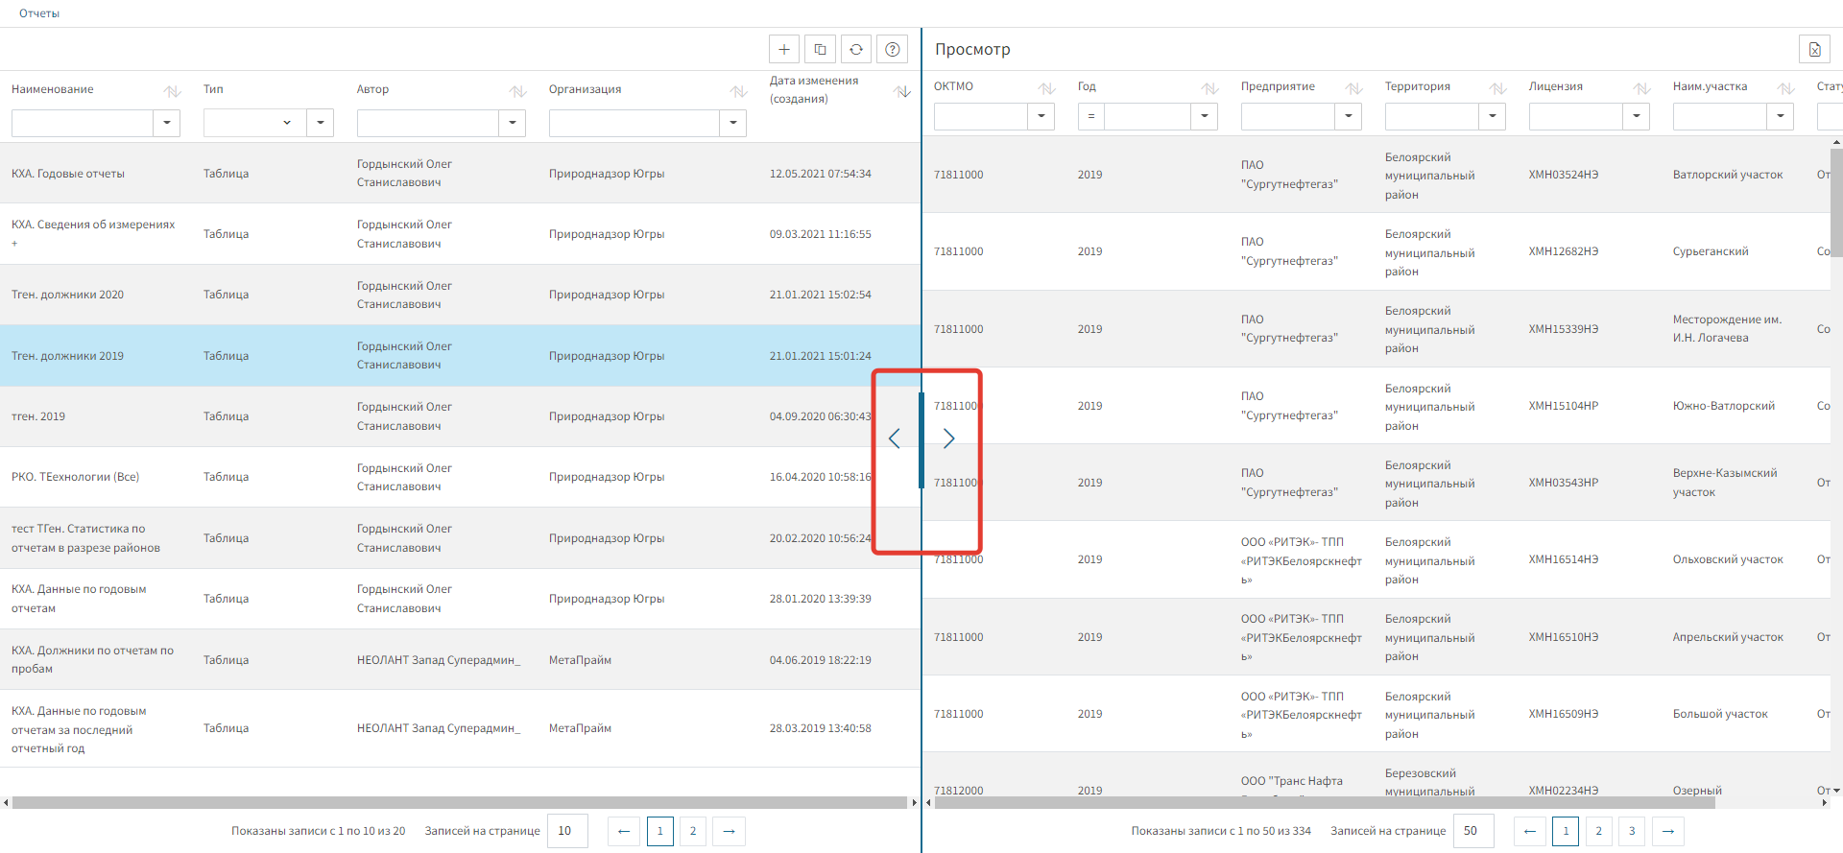Collapse panel with left chevron arrow

pyautogui.click(x=895, y=438)
